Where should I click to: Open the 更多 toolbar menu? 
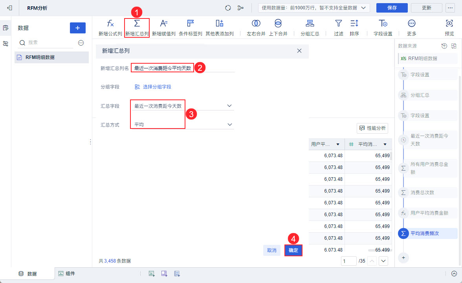coord(412,28)
